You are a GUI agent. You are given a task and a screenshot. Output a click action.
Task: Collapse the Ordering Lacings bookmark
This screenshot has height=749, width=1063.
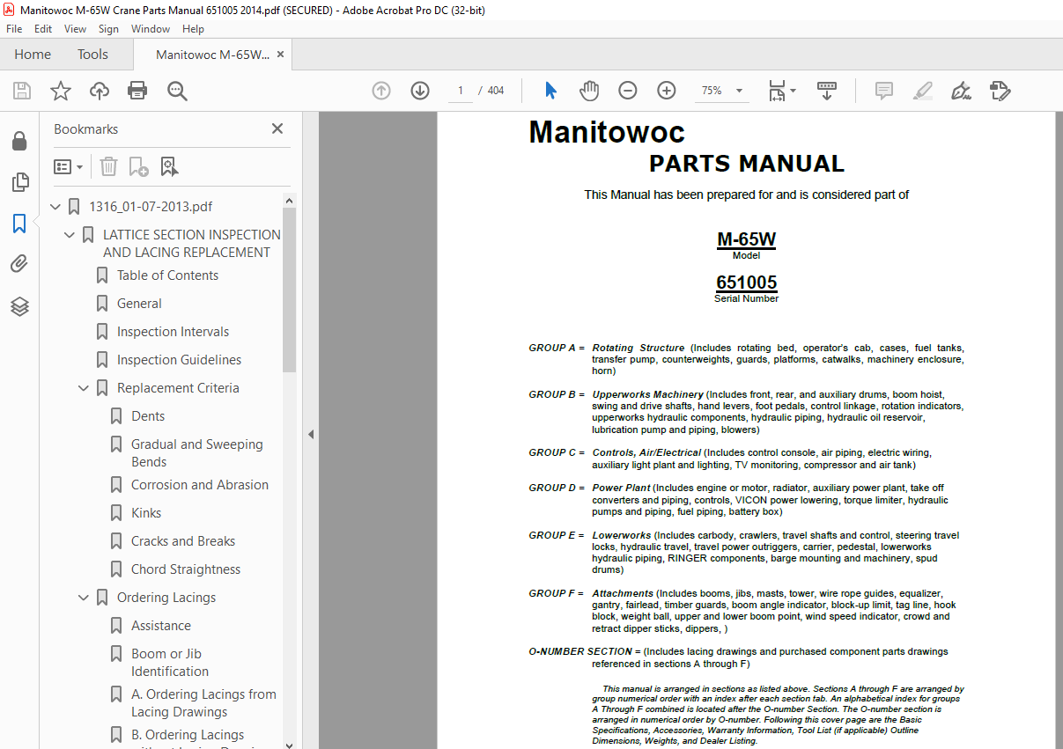tap(85, 598)
